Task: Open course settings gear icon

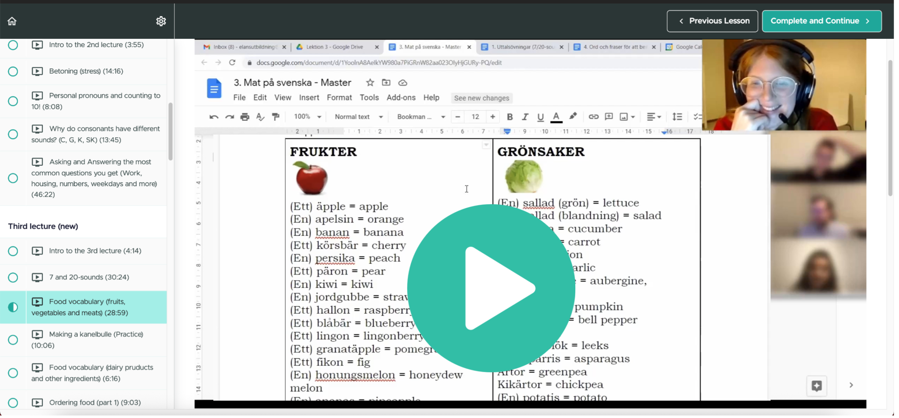Action: (x=162, y=21)
